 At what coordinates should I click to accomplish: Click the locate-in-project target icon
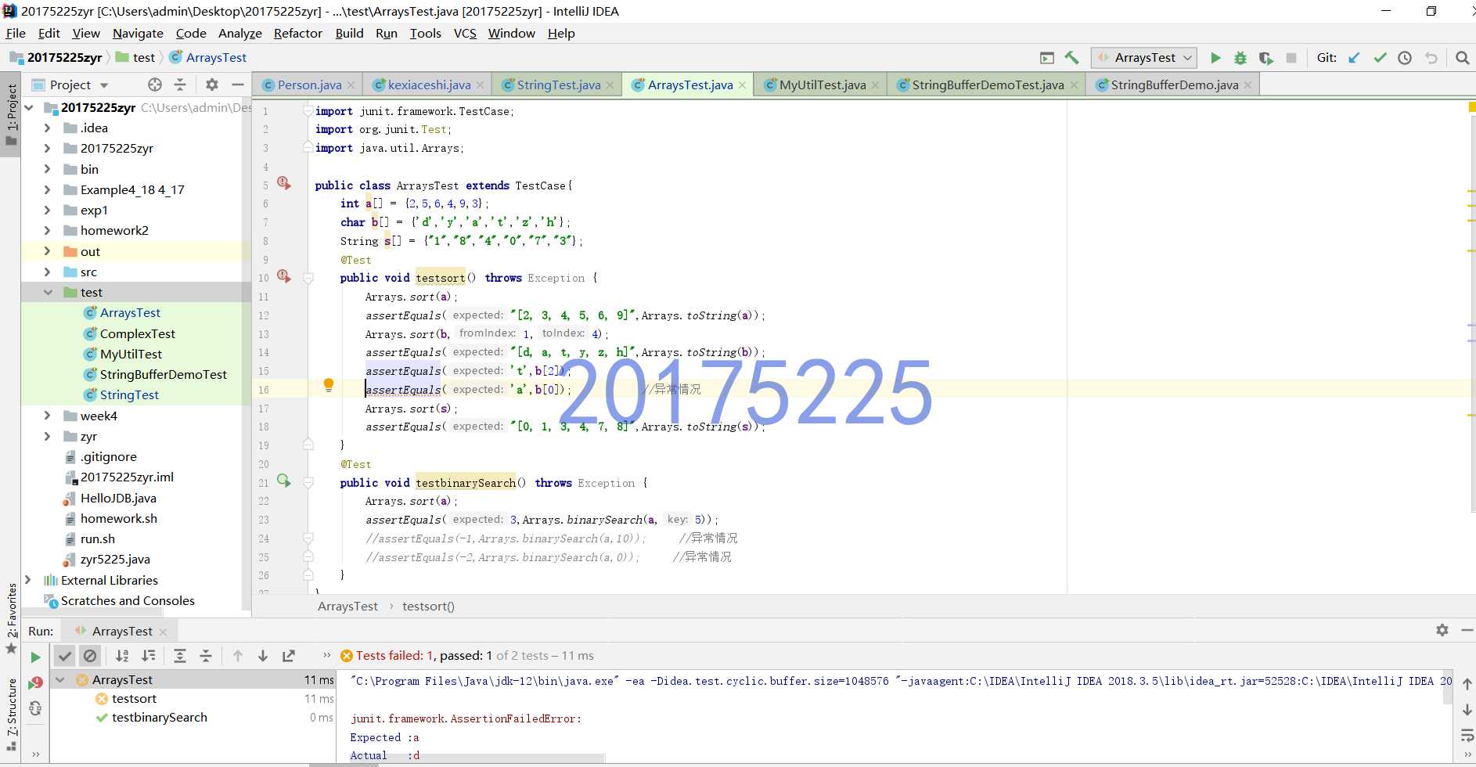click(x=155, y=85)
